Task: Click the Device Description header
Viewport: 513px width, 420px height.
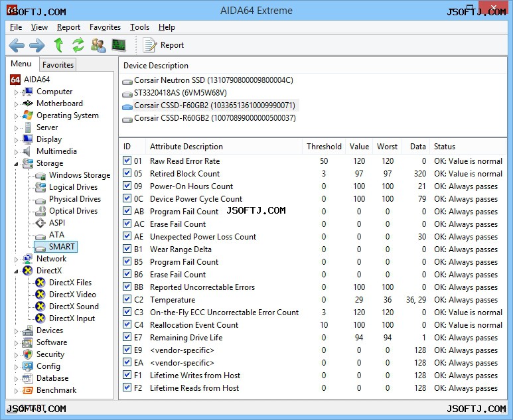Action: (x=156, y=66)
